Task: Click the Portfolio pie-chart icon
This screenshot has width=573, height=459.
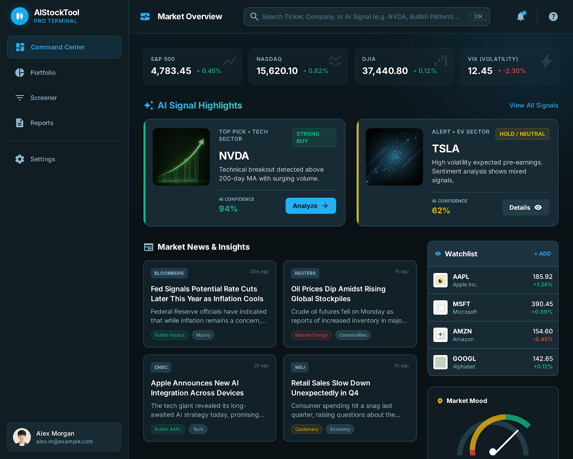Action: click(x=20, y=72)
